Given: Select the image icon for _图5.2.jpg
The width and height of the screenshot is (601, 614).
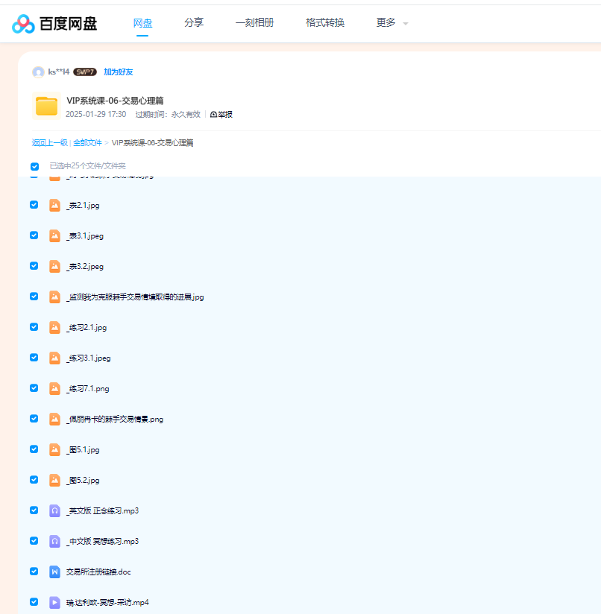Looking at the screenshot, I should click(54, 480).
